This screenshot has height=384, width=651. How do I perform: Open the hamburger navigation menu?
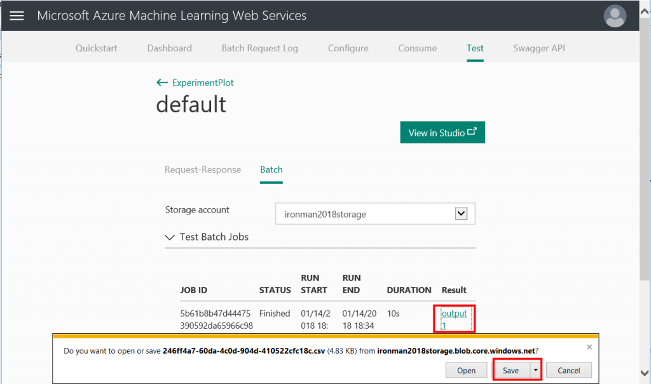(17, 16)
